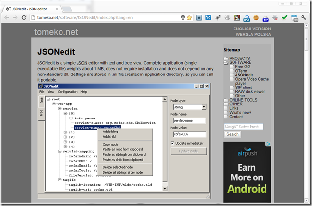Collapse the root tree node
The image size is (312, 206).
tap(48, 99)
